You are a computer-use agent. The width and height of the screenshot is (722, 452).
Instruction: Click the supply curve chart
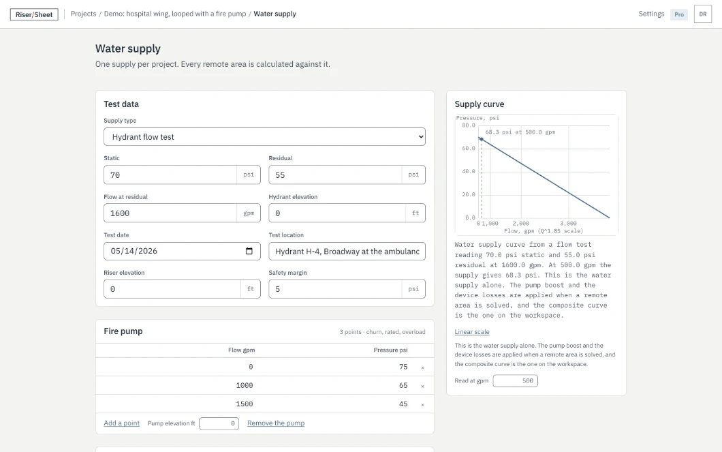(537, 175)
